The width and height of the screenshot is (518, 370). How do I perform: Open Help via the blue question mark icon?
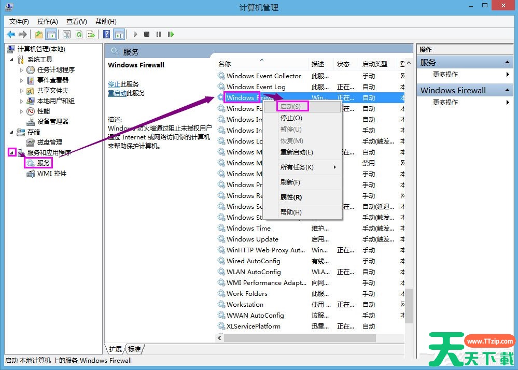click(x=106, y=34)
